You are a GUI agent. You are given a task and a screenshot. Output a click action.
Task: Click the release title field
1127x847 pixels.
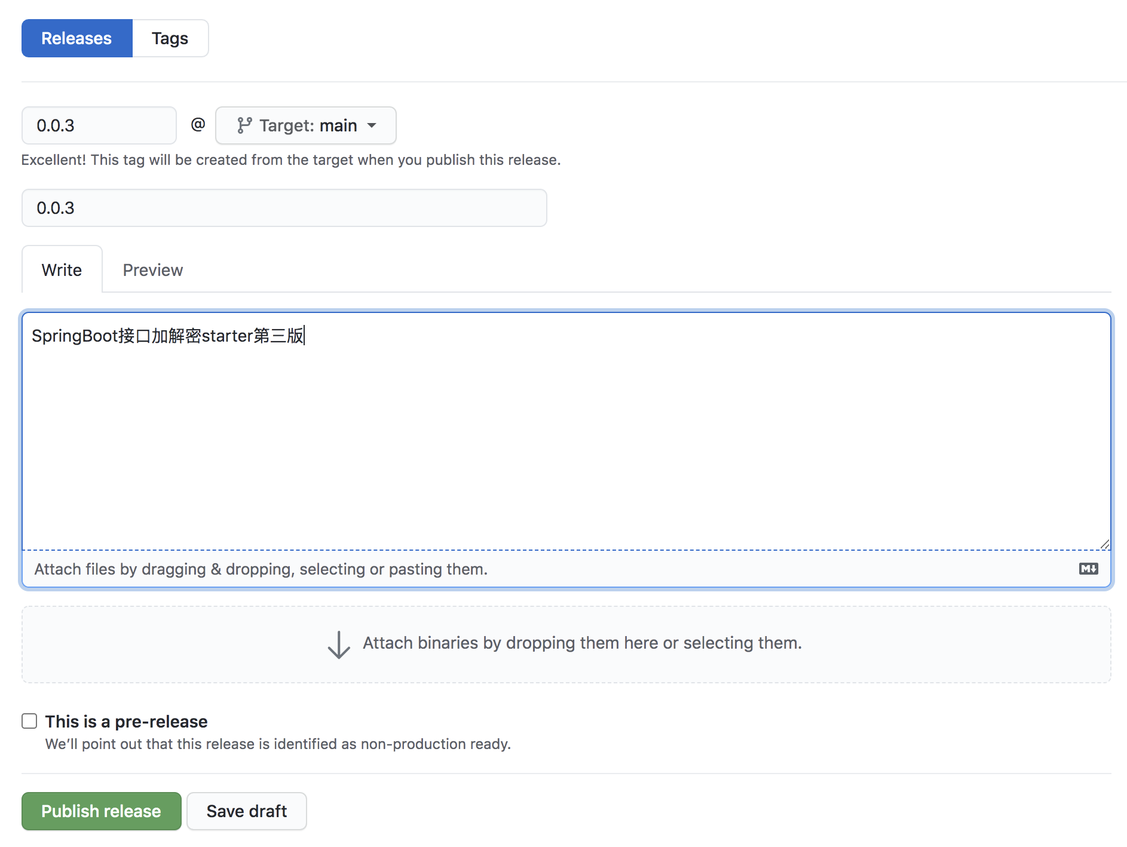(x=284, y=208)
